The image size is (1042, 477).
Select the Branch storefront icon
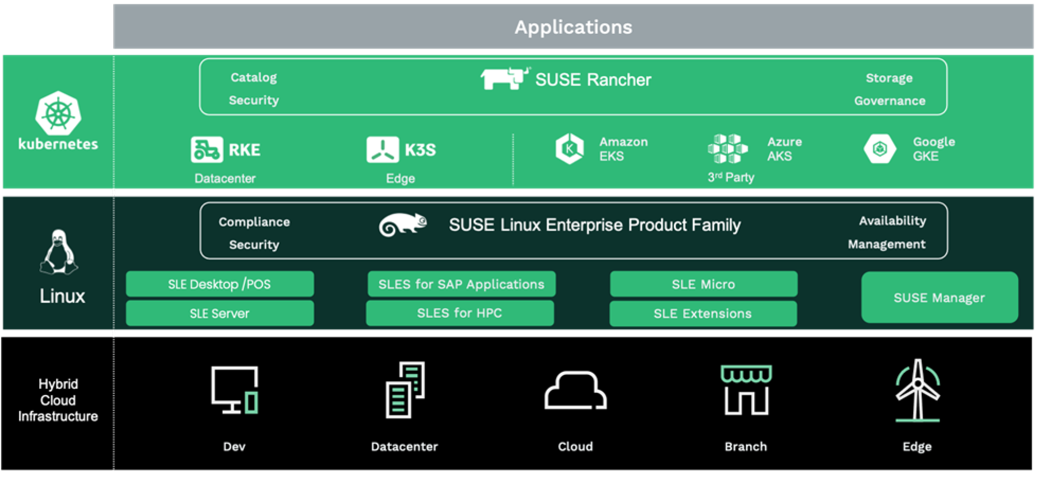tap(746, 390)
